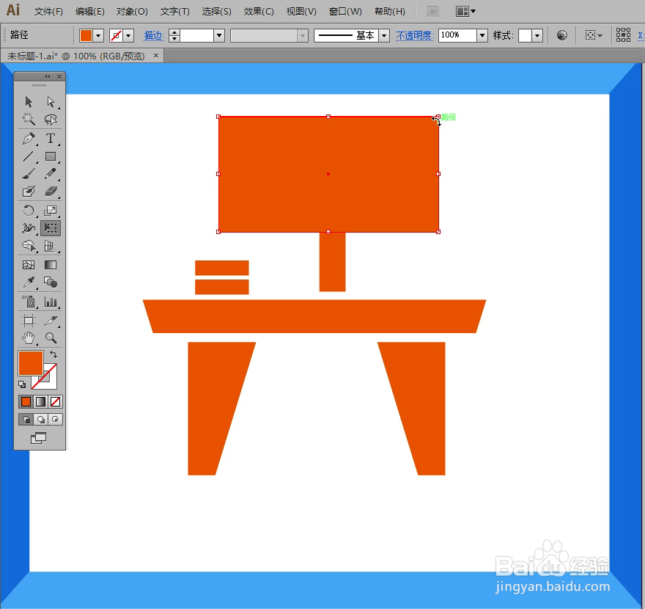Open the 窗口(W) menu
Image resolution: width=645 pixels, height=609 pixels.
click(345, 12)
